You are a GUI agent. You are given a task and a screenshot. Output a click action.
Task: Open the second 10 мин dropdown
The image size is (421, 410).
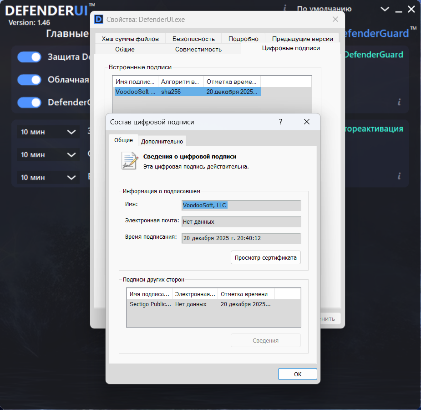pyautogui.click(x=47, y=155)
